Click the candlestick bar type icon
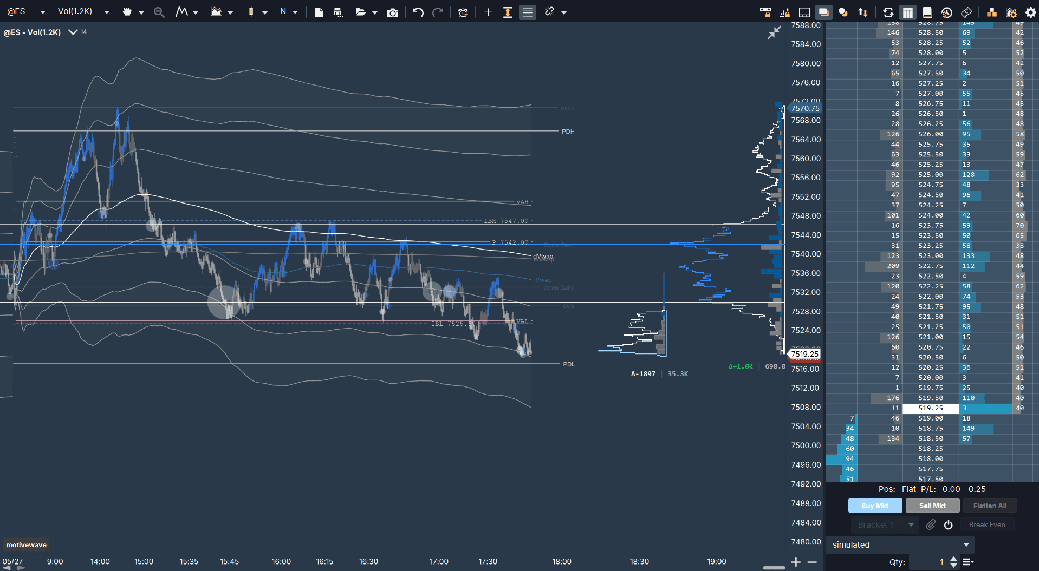The image size is (1039, 571). (x=251, y=12)
